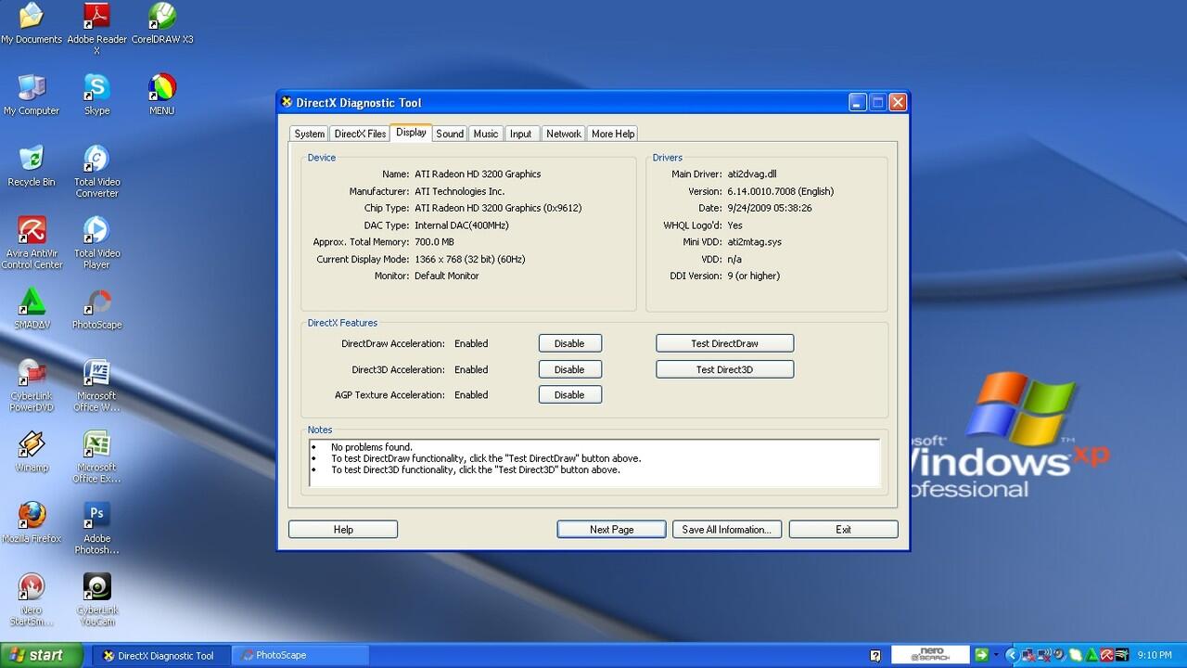Launch Microsoft Office Word shortcut
The width and height of the screenshot is (1187, 668).
click(x=96, y=385)
